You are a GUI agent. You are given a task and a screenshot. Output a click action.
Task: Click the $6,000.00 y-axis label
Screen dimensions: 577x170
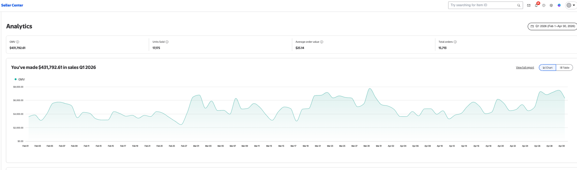point(18,100)
